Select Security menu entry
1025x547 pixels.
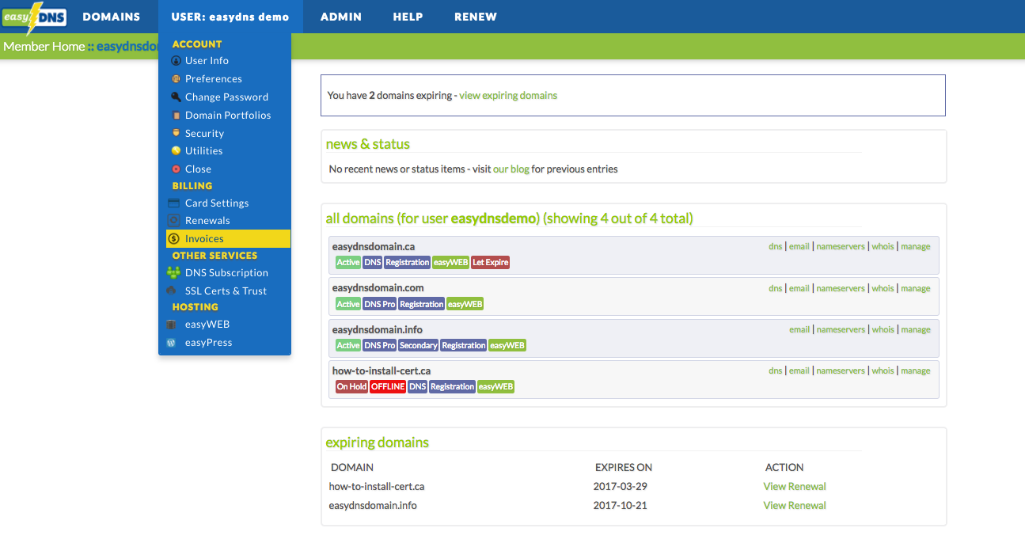[205, 134]
